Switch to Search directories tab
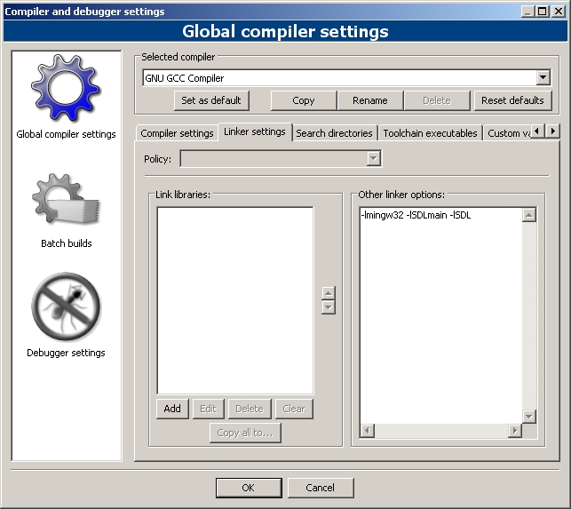Viewport: 571px width, 509px height. tap(334, 133)
